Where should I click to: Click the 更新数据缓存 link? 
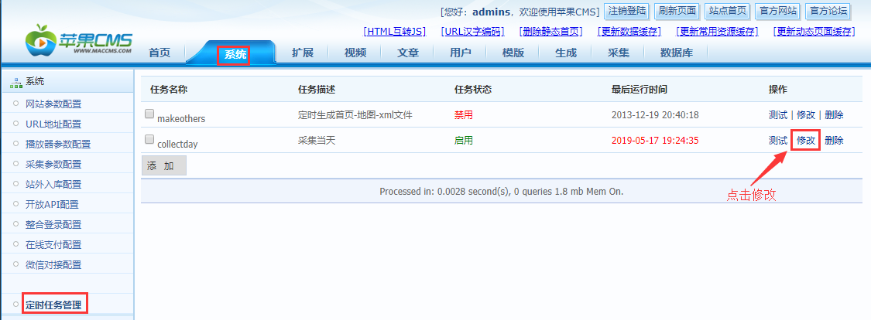629,32
